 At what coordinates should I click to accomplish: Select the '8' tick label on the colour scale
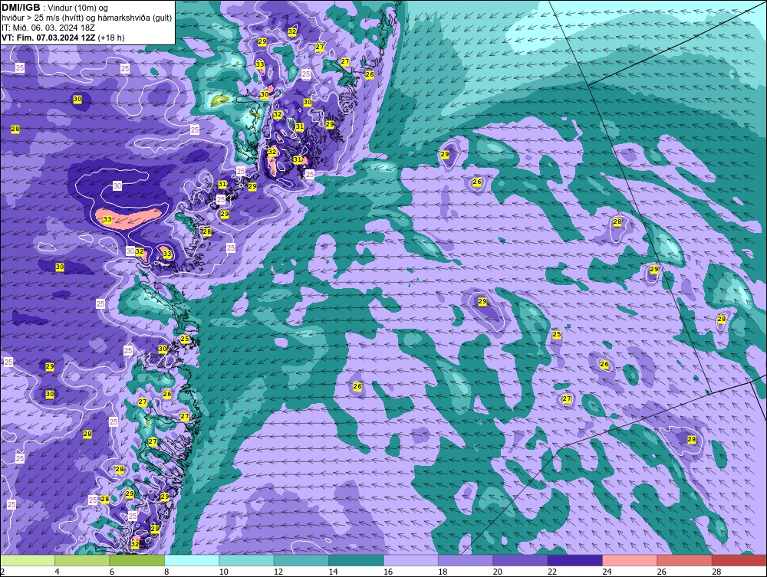click(166, 572)
